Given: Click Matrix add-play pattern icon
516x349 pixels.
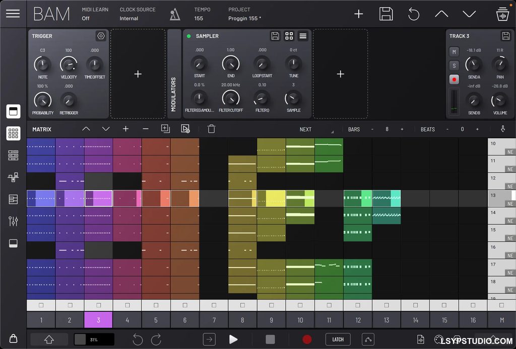Looking at the screenshot, I should click(x=185, y=129).
